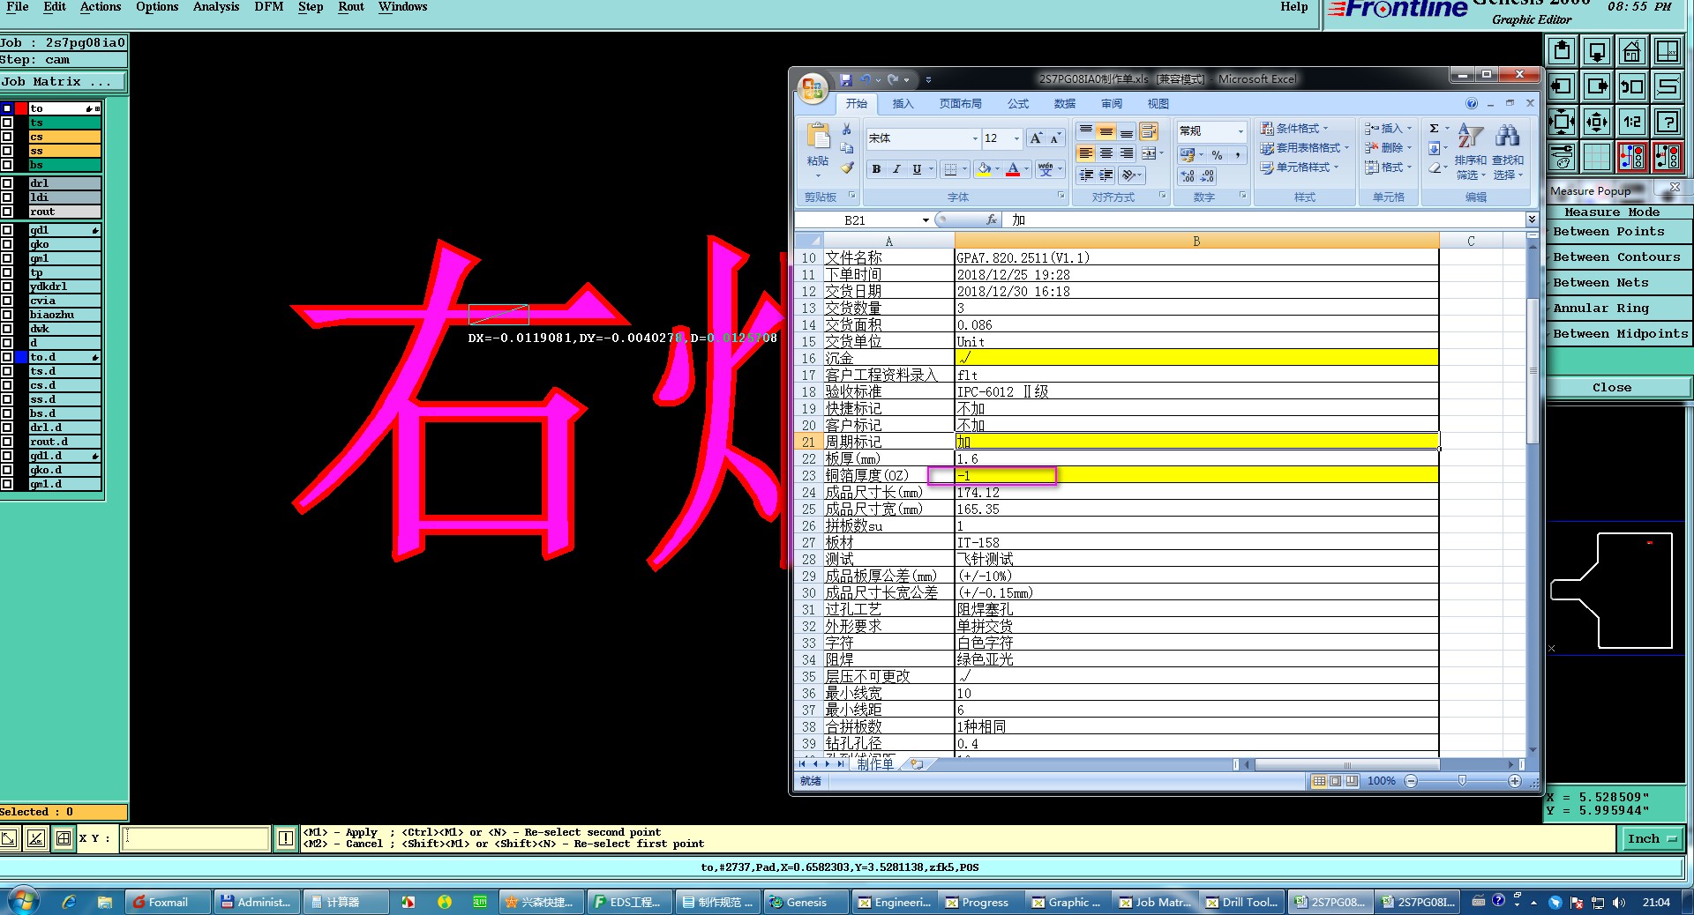The width and height of the screenshot is (1694, 915).
Task: Open the fill color dropdown arrow in Excel
Action: click(x=997, y=169)
